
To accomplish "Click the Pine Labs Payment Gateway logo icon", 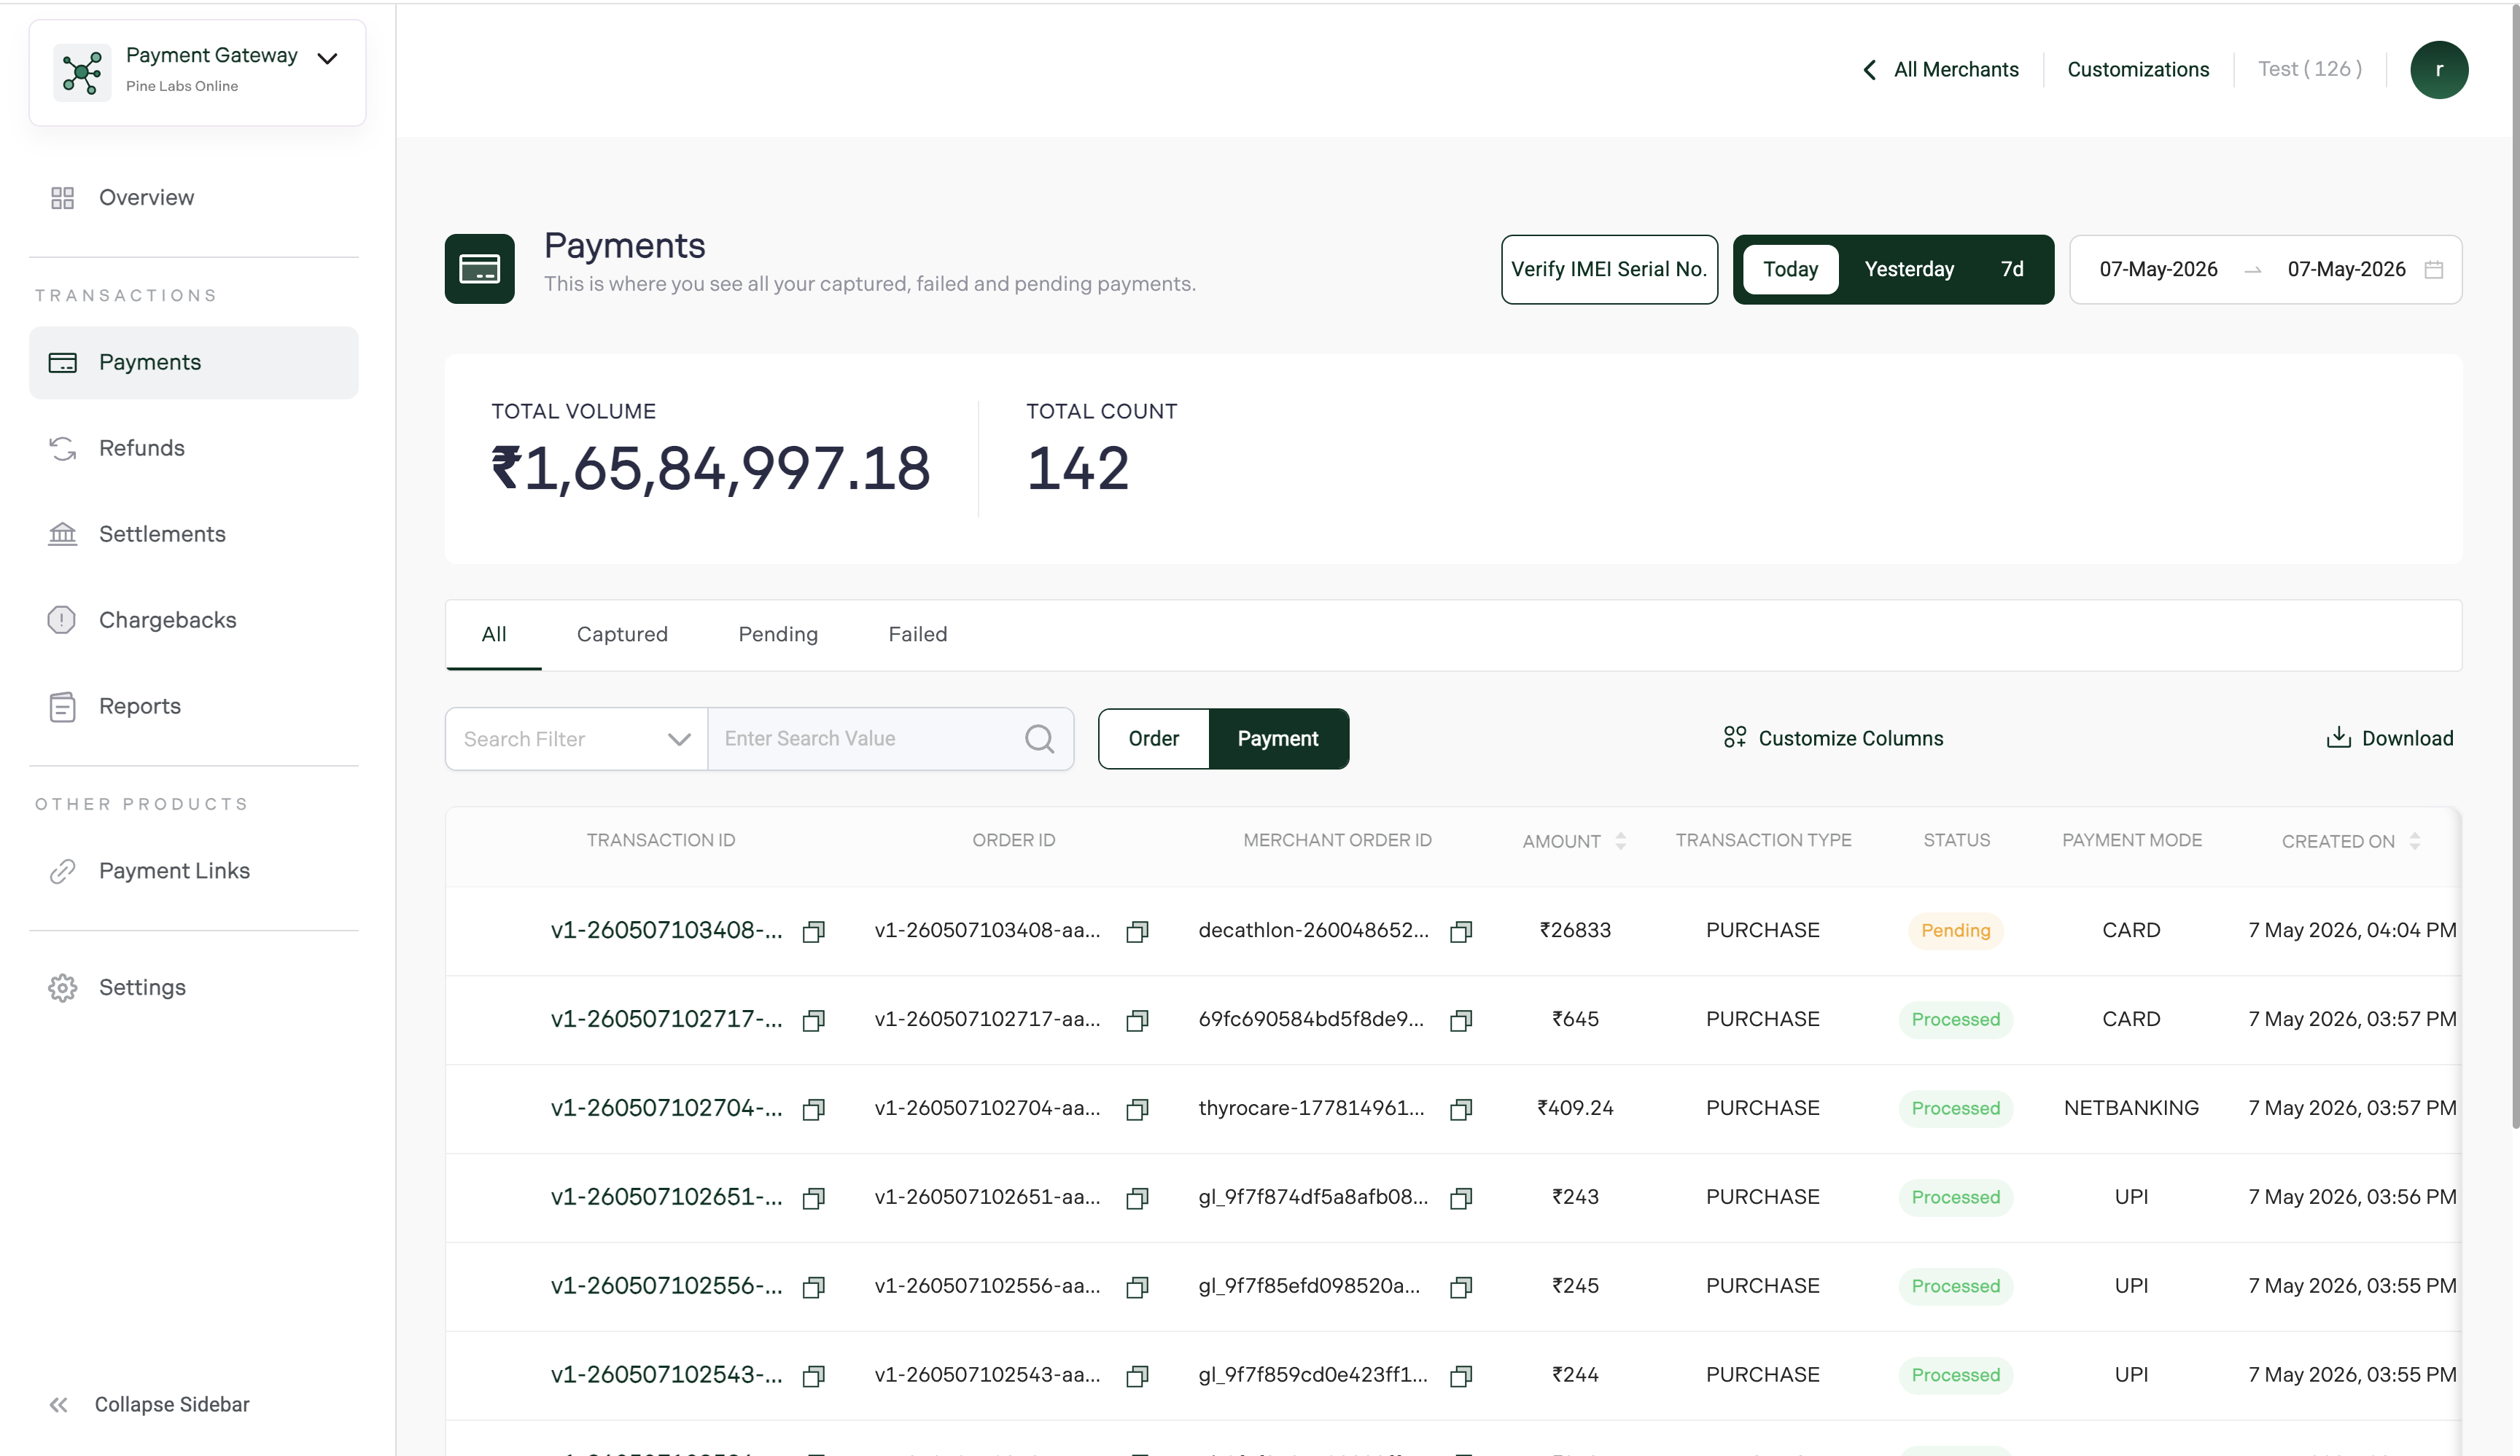I will (x=82, y=72).
